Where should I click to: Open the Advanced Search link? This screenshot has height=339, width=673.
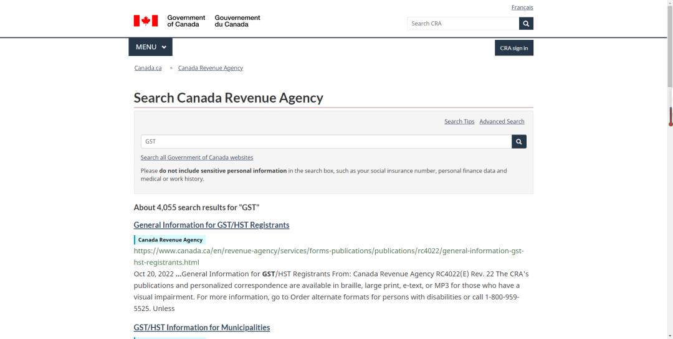tap(502, 121)
